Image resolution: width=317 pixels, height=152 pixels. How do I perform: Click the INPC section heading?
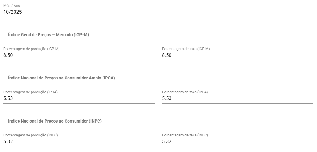(55, 121)
